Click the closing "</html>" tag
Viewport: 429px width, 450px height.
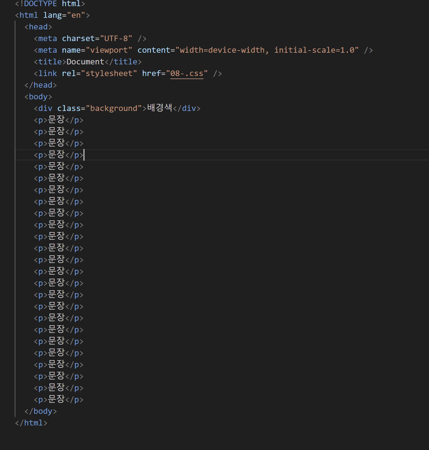point(31,423)
